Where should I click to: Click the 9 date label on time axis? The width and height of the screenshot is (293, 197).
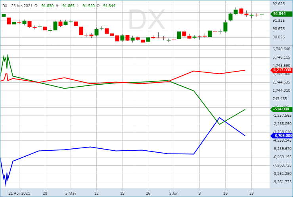point(199,193)
